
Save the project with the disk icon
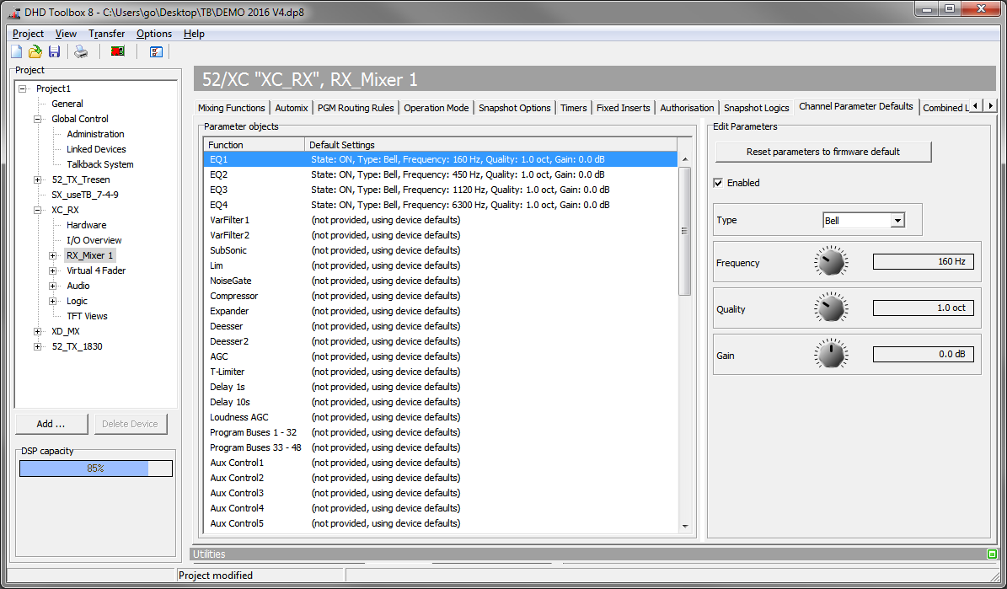pyautogui.click(x=54, y=51)
